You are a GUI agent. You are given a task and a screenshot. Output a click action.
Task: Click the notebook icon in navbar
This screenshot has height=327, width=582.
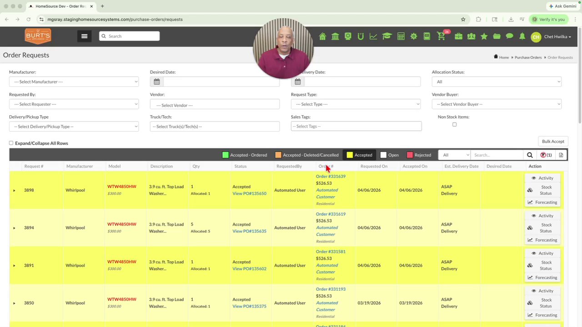[x=426, y=36]
